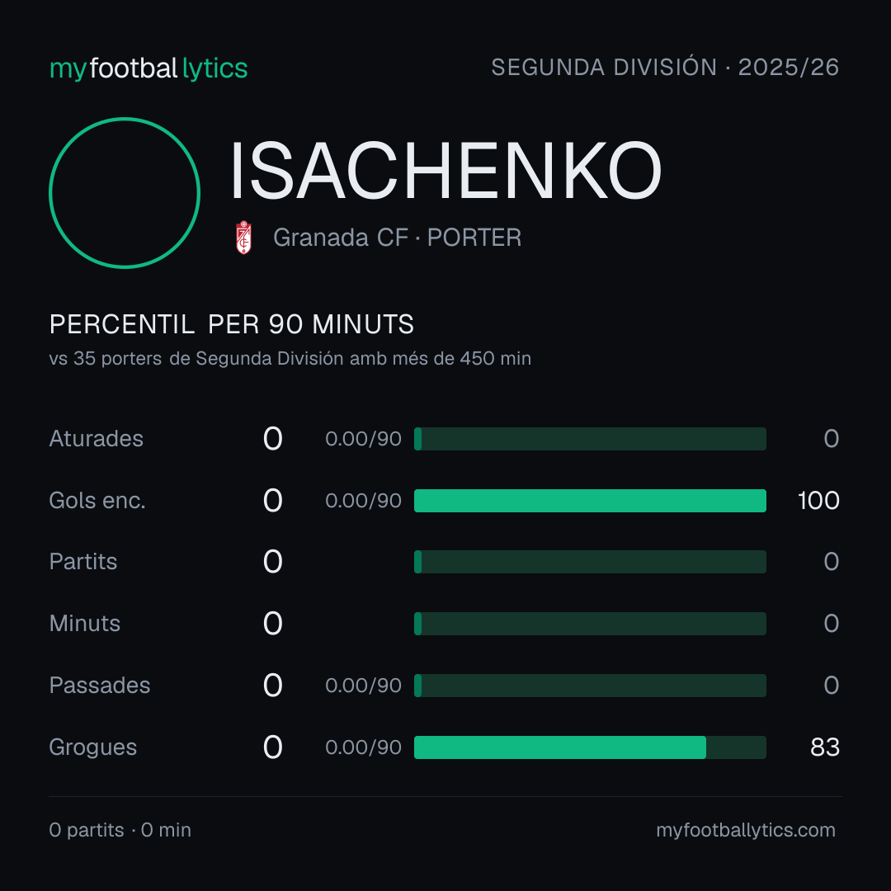This screenshot has height=891, width=891.
Task: Click the Gols enc. full green bar
Action: pos(590,501)
